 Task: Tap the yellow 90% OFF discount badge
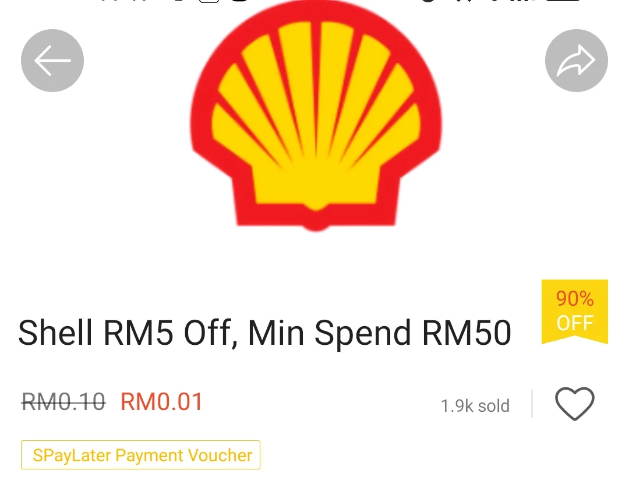coord(574,312)
